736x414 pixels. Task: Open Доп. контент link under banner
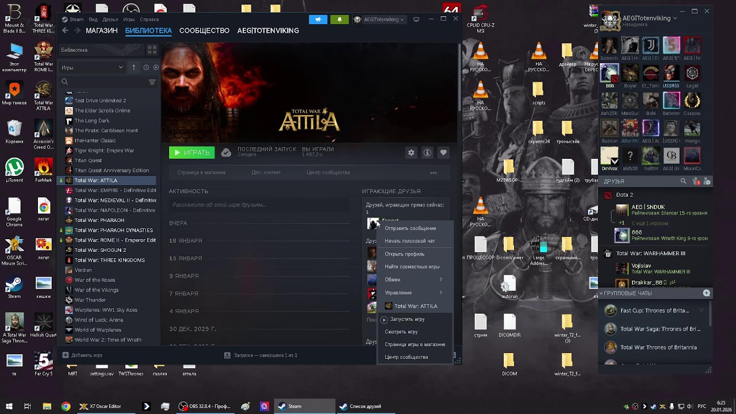tap(266, 172)
